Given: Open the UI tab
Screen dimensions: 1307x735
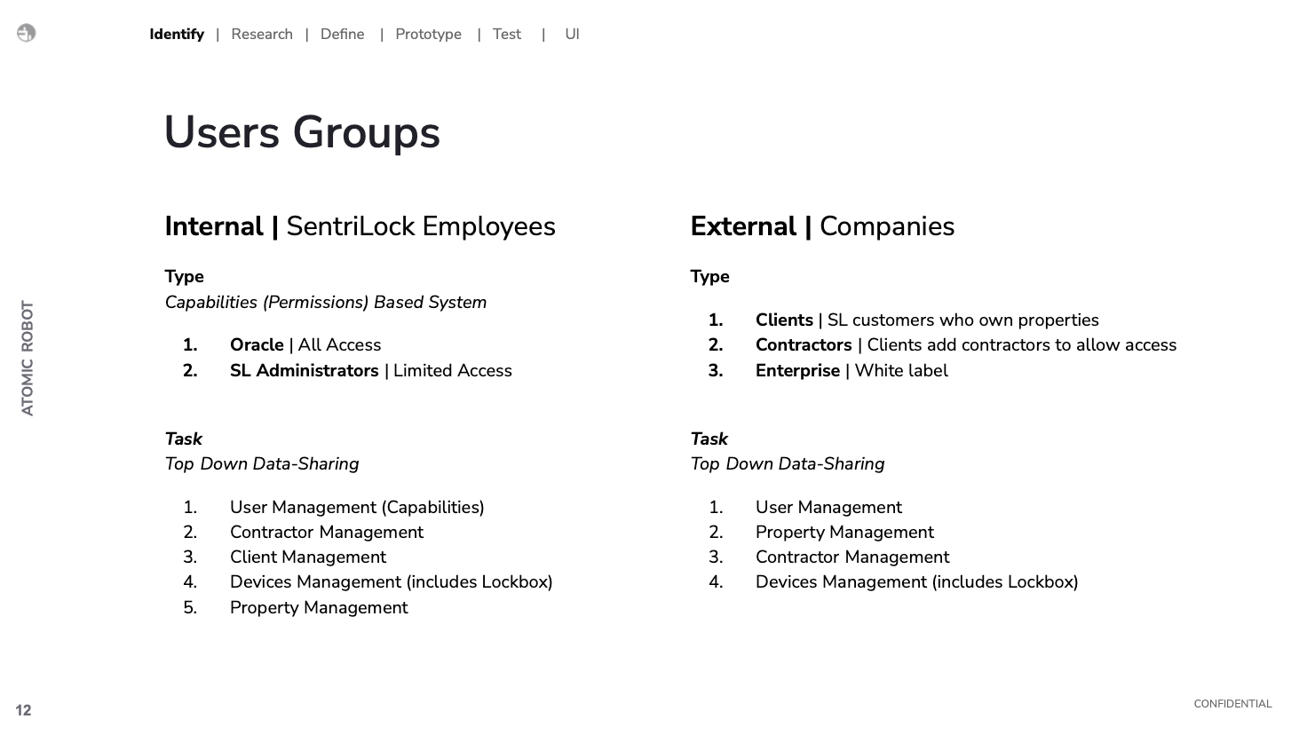Looking at the screenshot, I should [572, 35].
